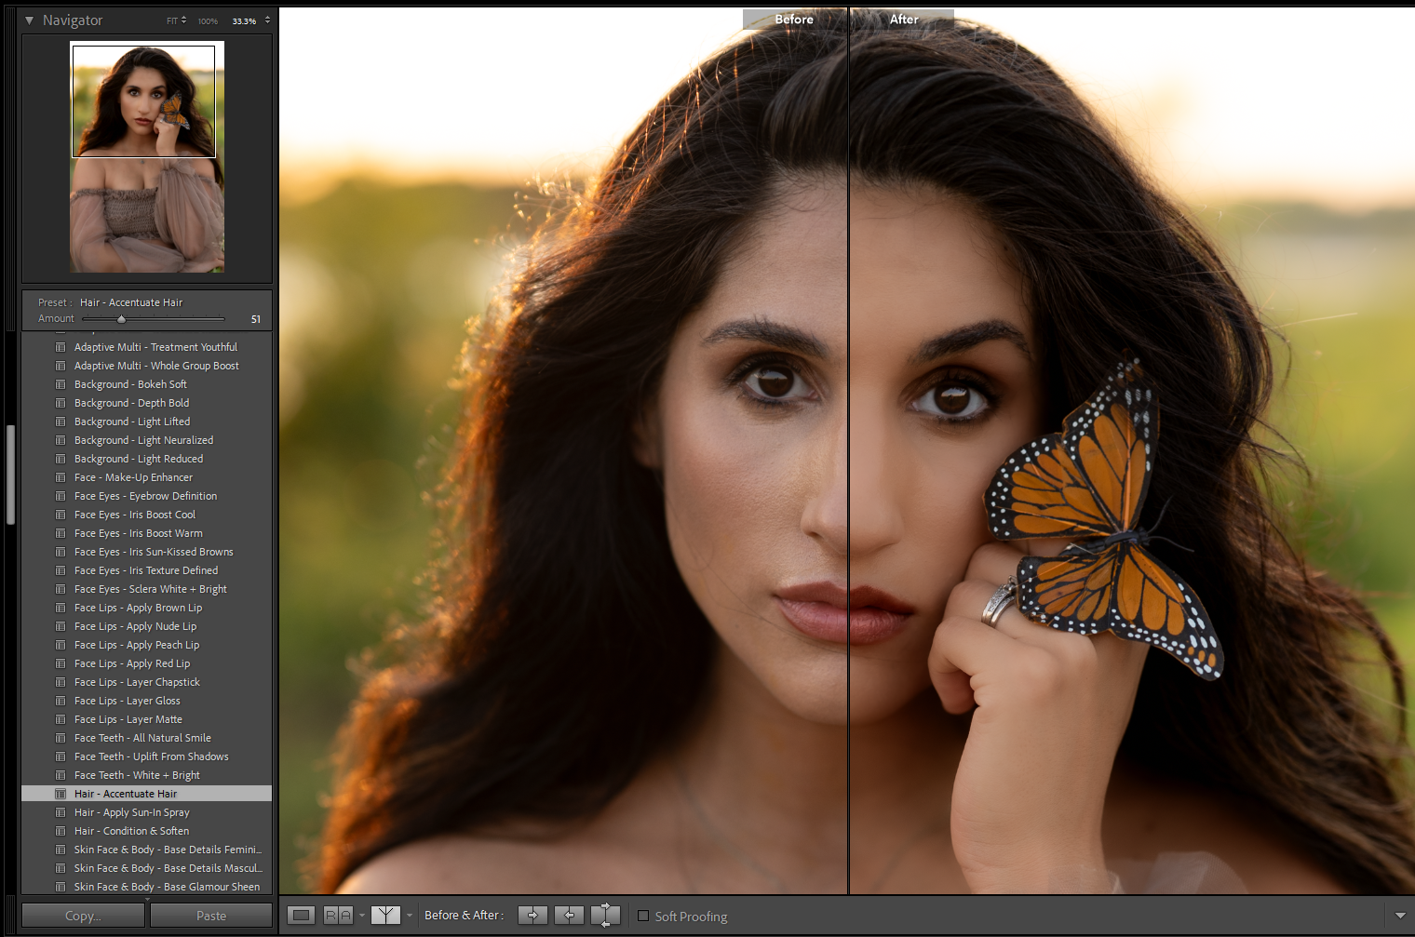Enable Soft Proofing
Image resolution: width=1415 pixels, height=937 pixels.
tap(643, 917)
